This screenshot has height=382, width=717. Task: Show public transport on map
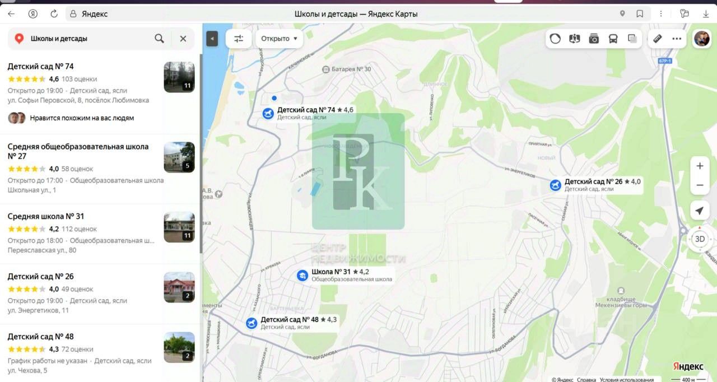pos(613,39)
